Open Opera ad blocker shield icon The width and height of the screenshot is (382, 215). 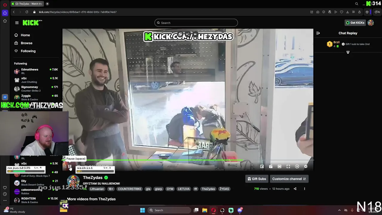(x=324, y=12)
